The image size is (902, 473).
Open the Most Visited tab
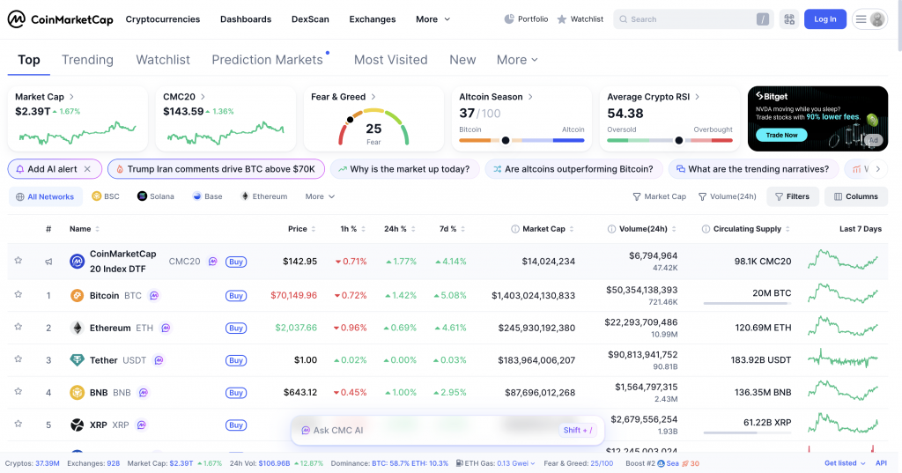point(390,60)
